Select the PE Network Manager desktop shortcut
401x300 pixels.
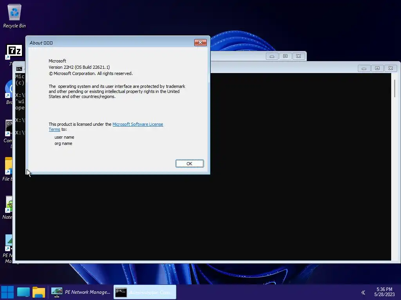click(8, 249)
